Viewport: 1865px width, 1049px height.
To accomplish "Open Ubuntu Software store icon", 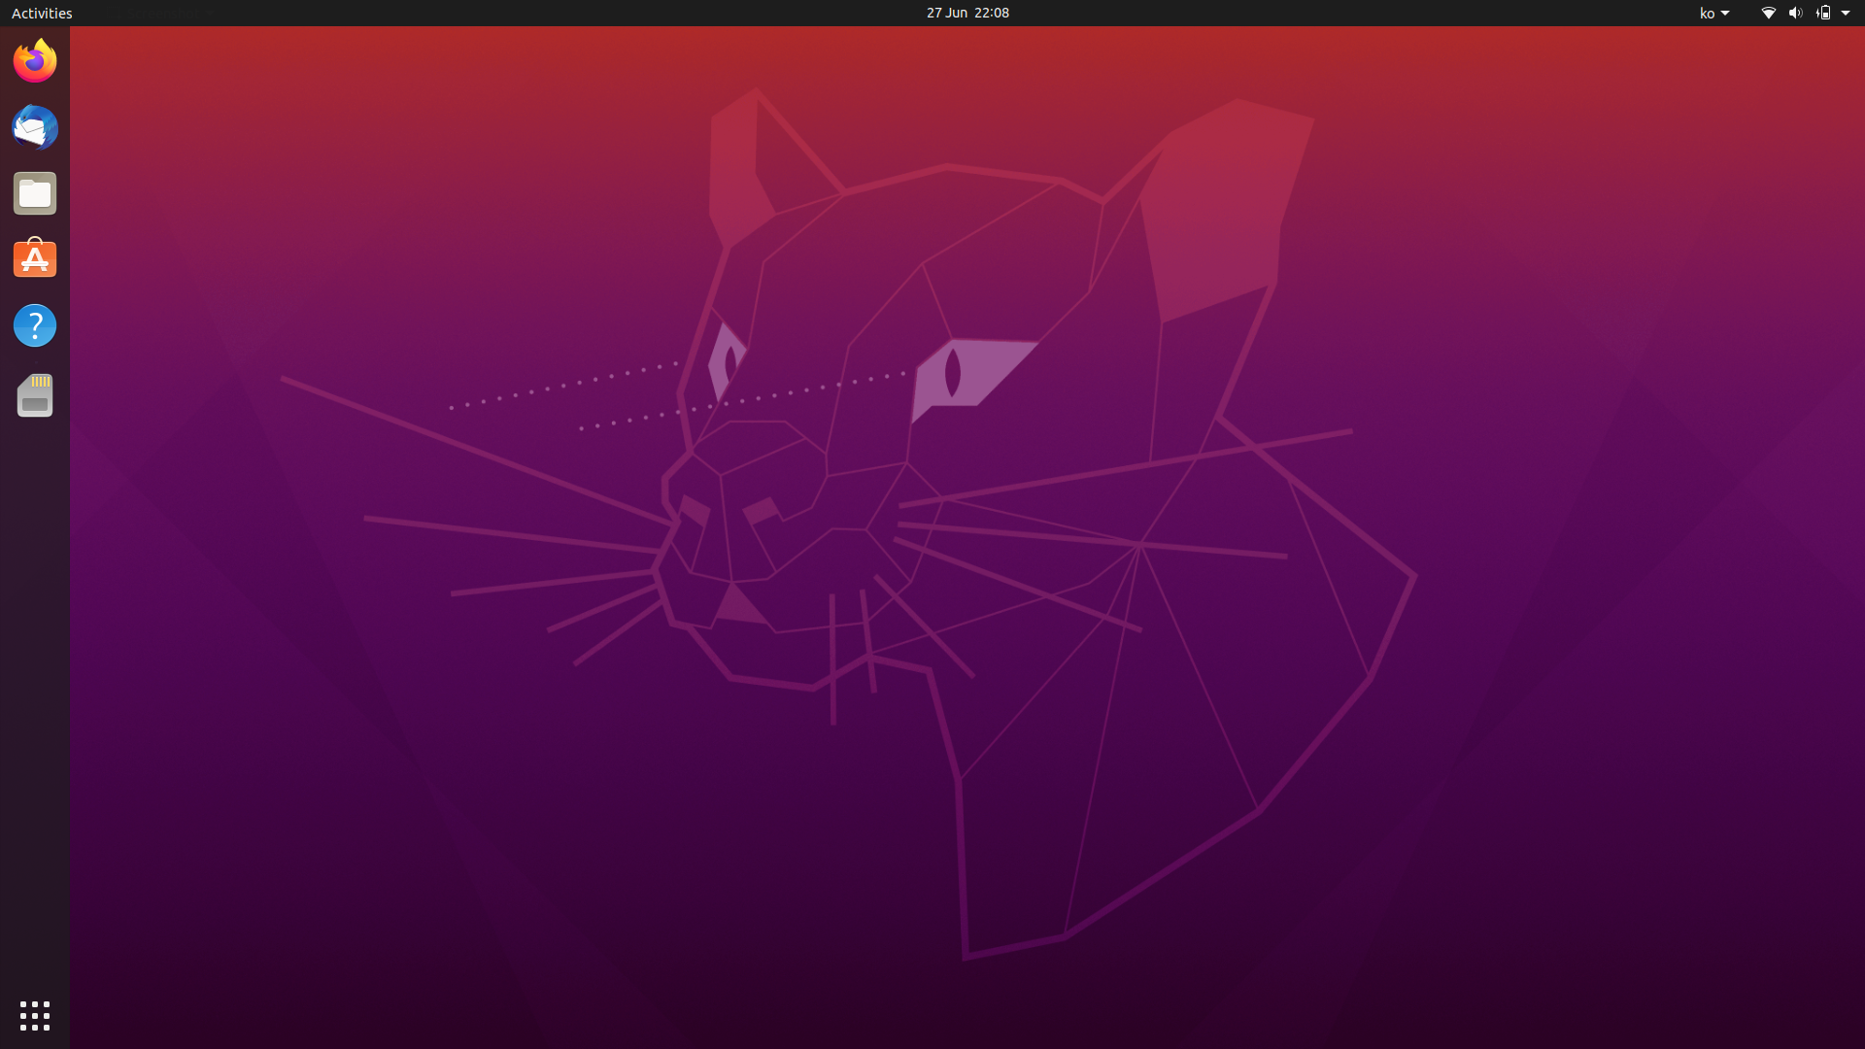I will [35, 259].
